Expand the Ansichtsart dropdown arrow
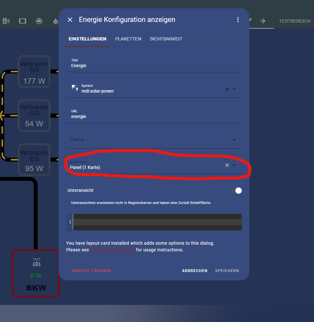Viewport: 314px width, 322px height. (234, 165)
